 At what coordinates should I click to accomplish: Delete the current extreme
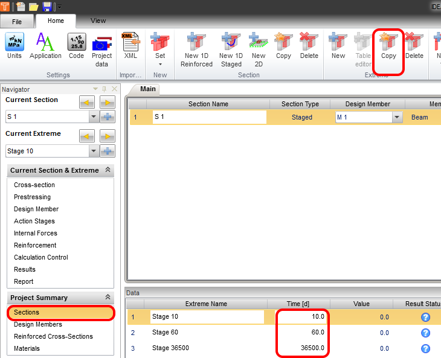414,46
